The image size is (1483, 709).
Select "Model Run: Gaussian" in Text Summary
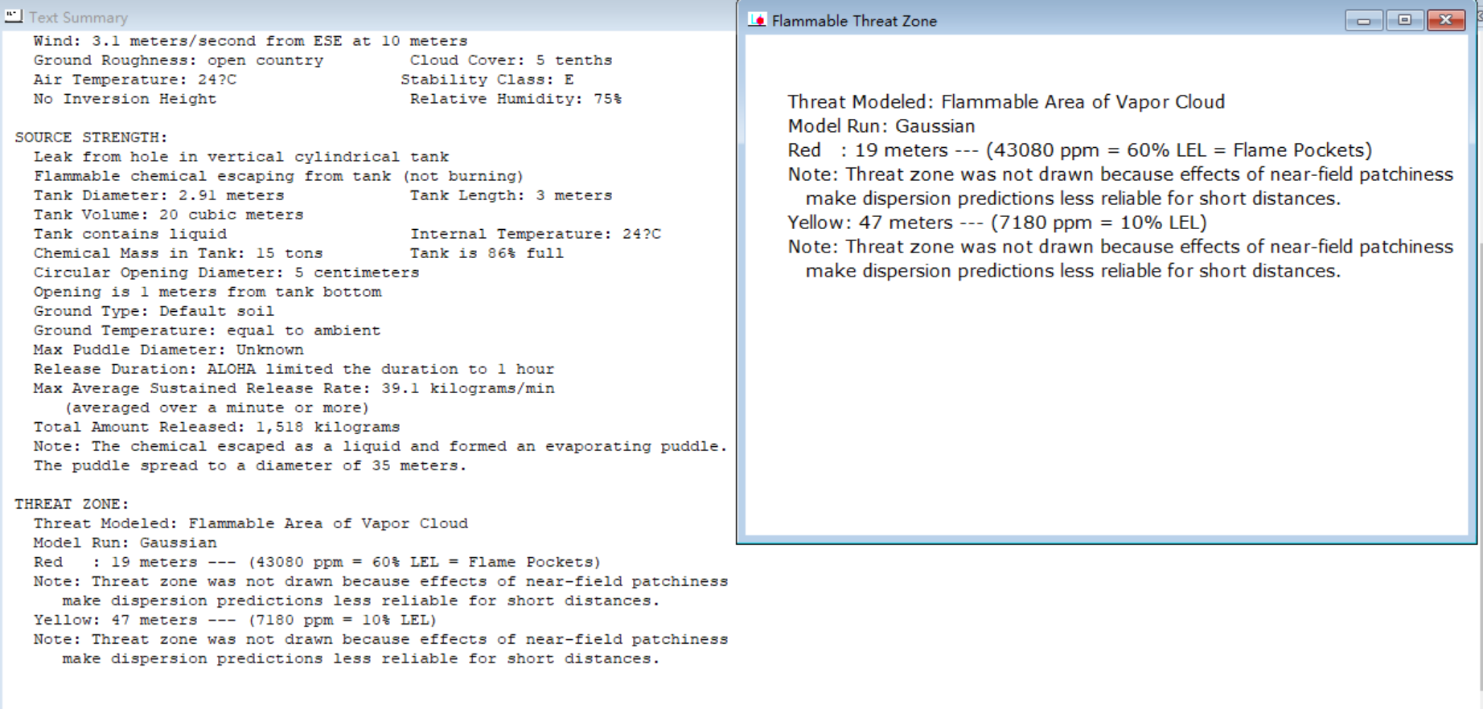tap(125, 543)
